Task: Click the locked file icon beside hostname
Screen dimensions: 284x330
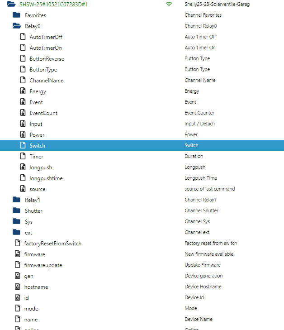Action: (x=18, y=287)
